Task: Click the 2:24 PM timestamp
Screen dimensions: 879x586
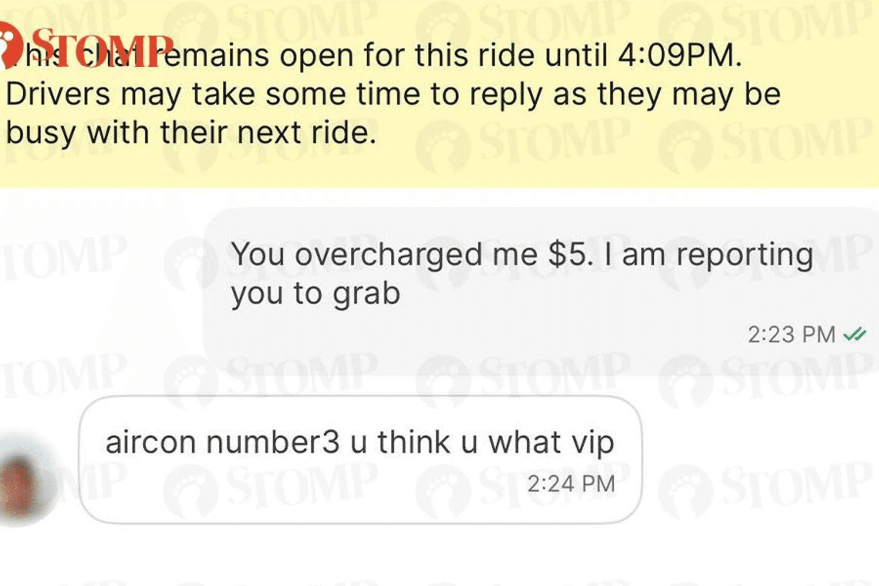Action: (x=571, y=484)
